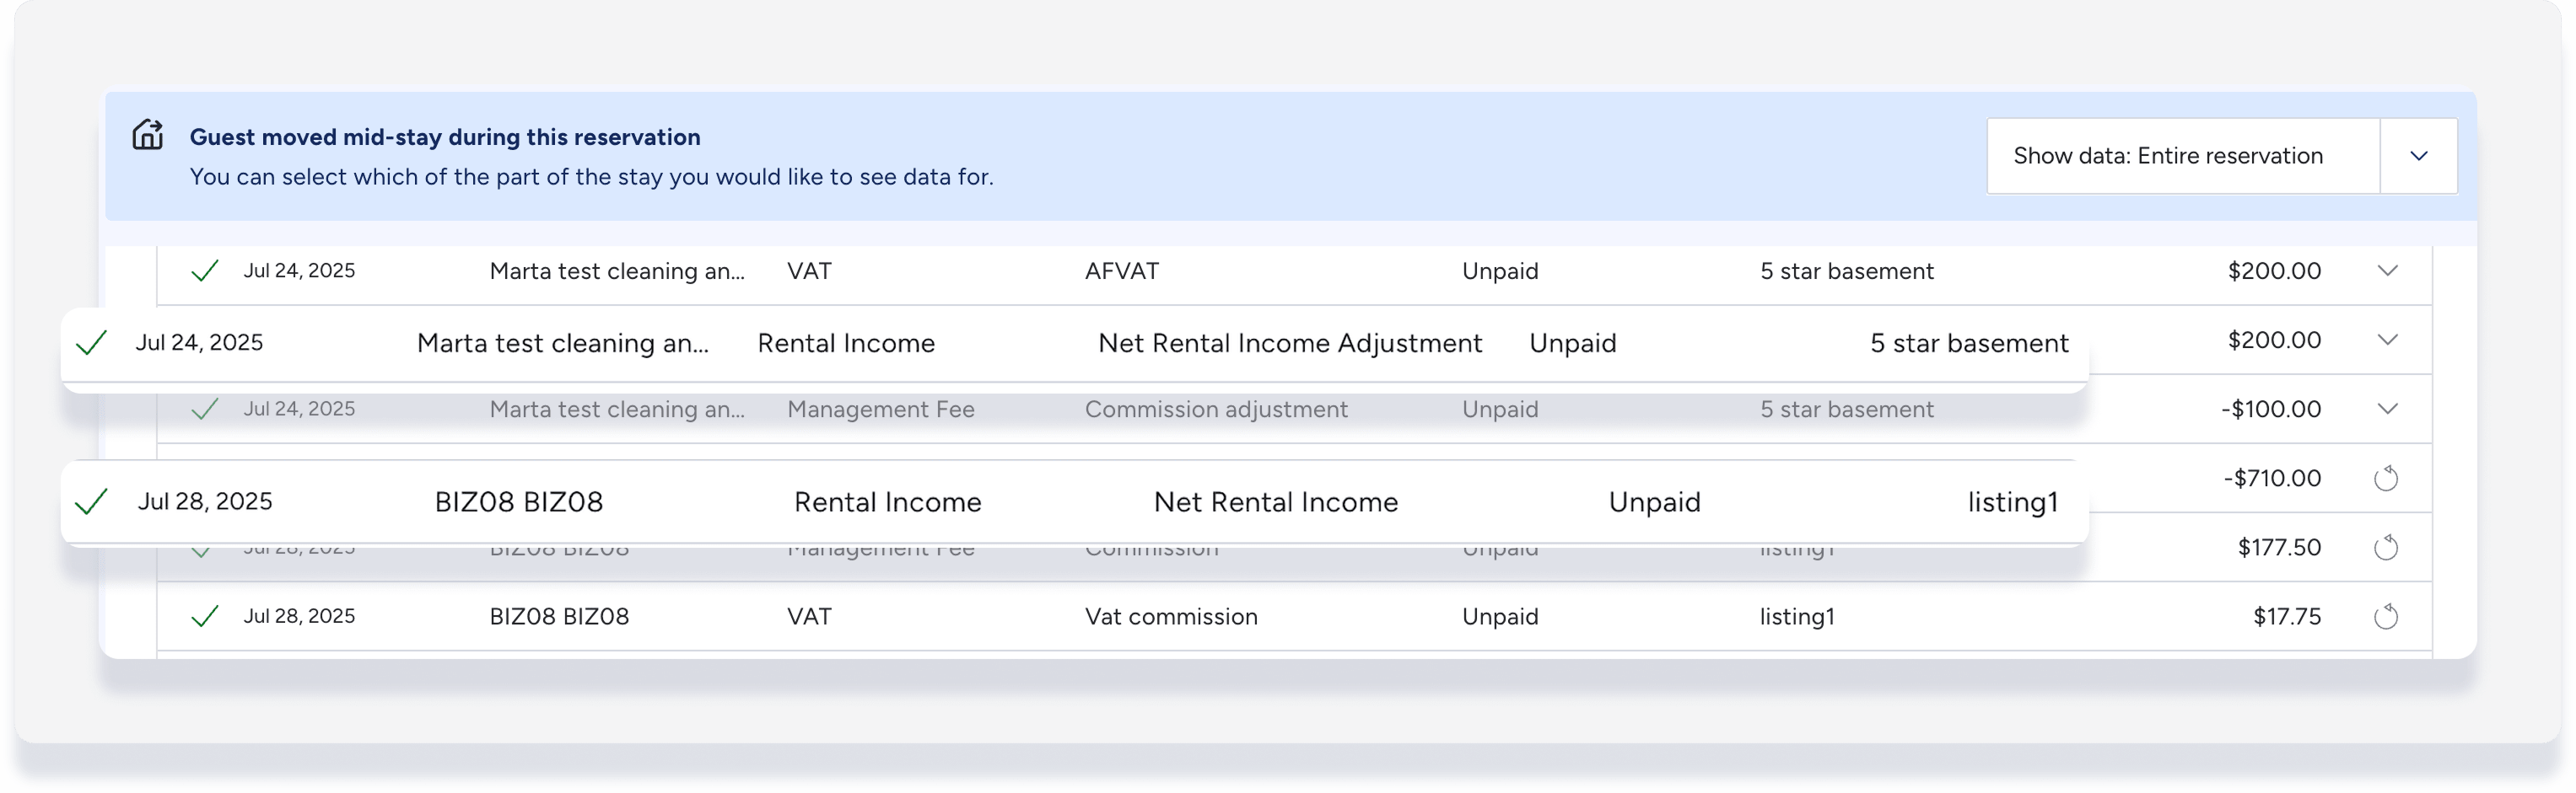The height and width of the screenshot is (793, 2576).
Task: Expand the AFVAT $200.00 row chevron
Action: [x=2387, y=271]
